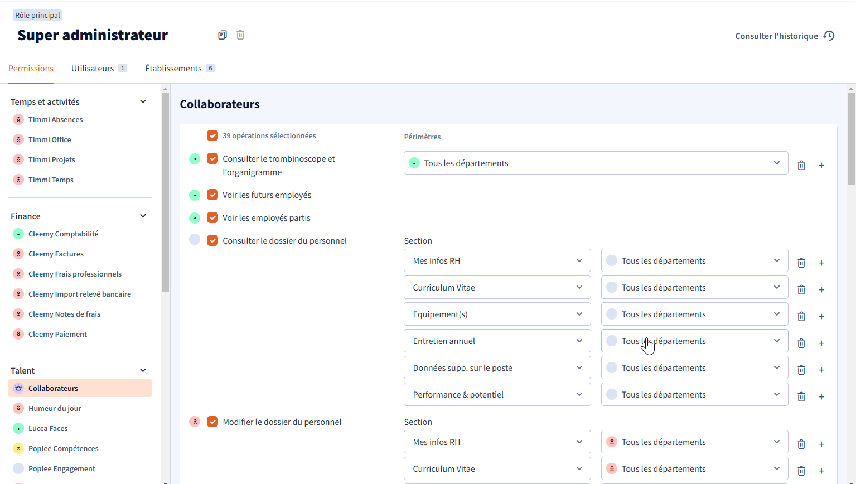Click the green level icon for Voir les futurs employés
This screenshot has height=484, width=856.
click(195, 195)
